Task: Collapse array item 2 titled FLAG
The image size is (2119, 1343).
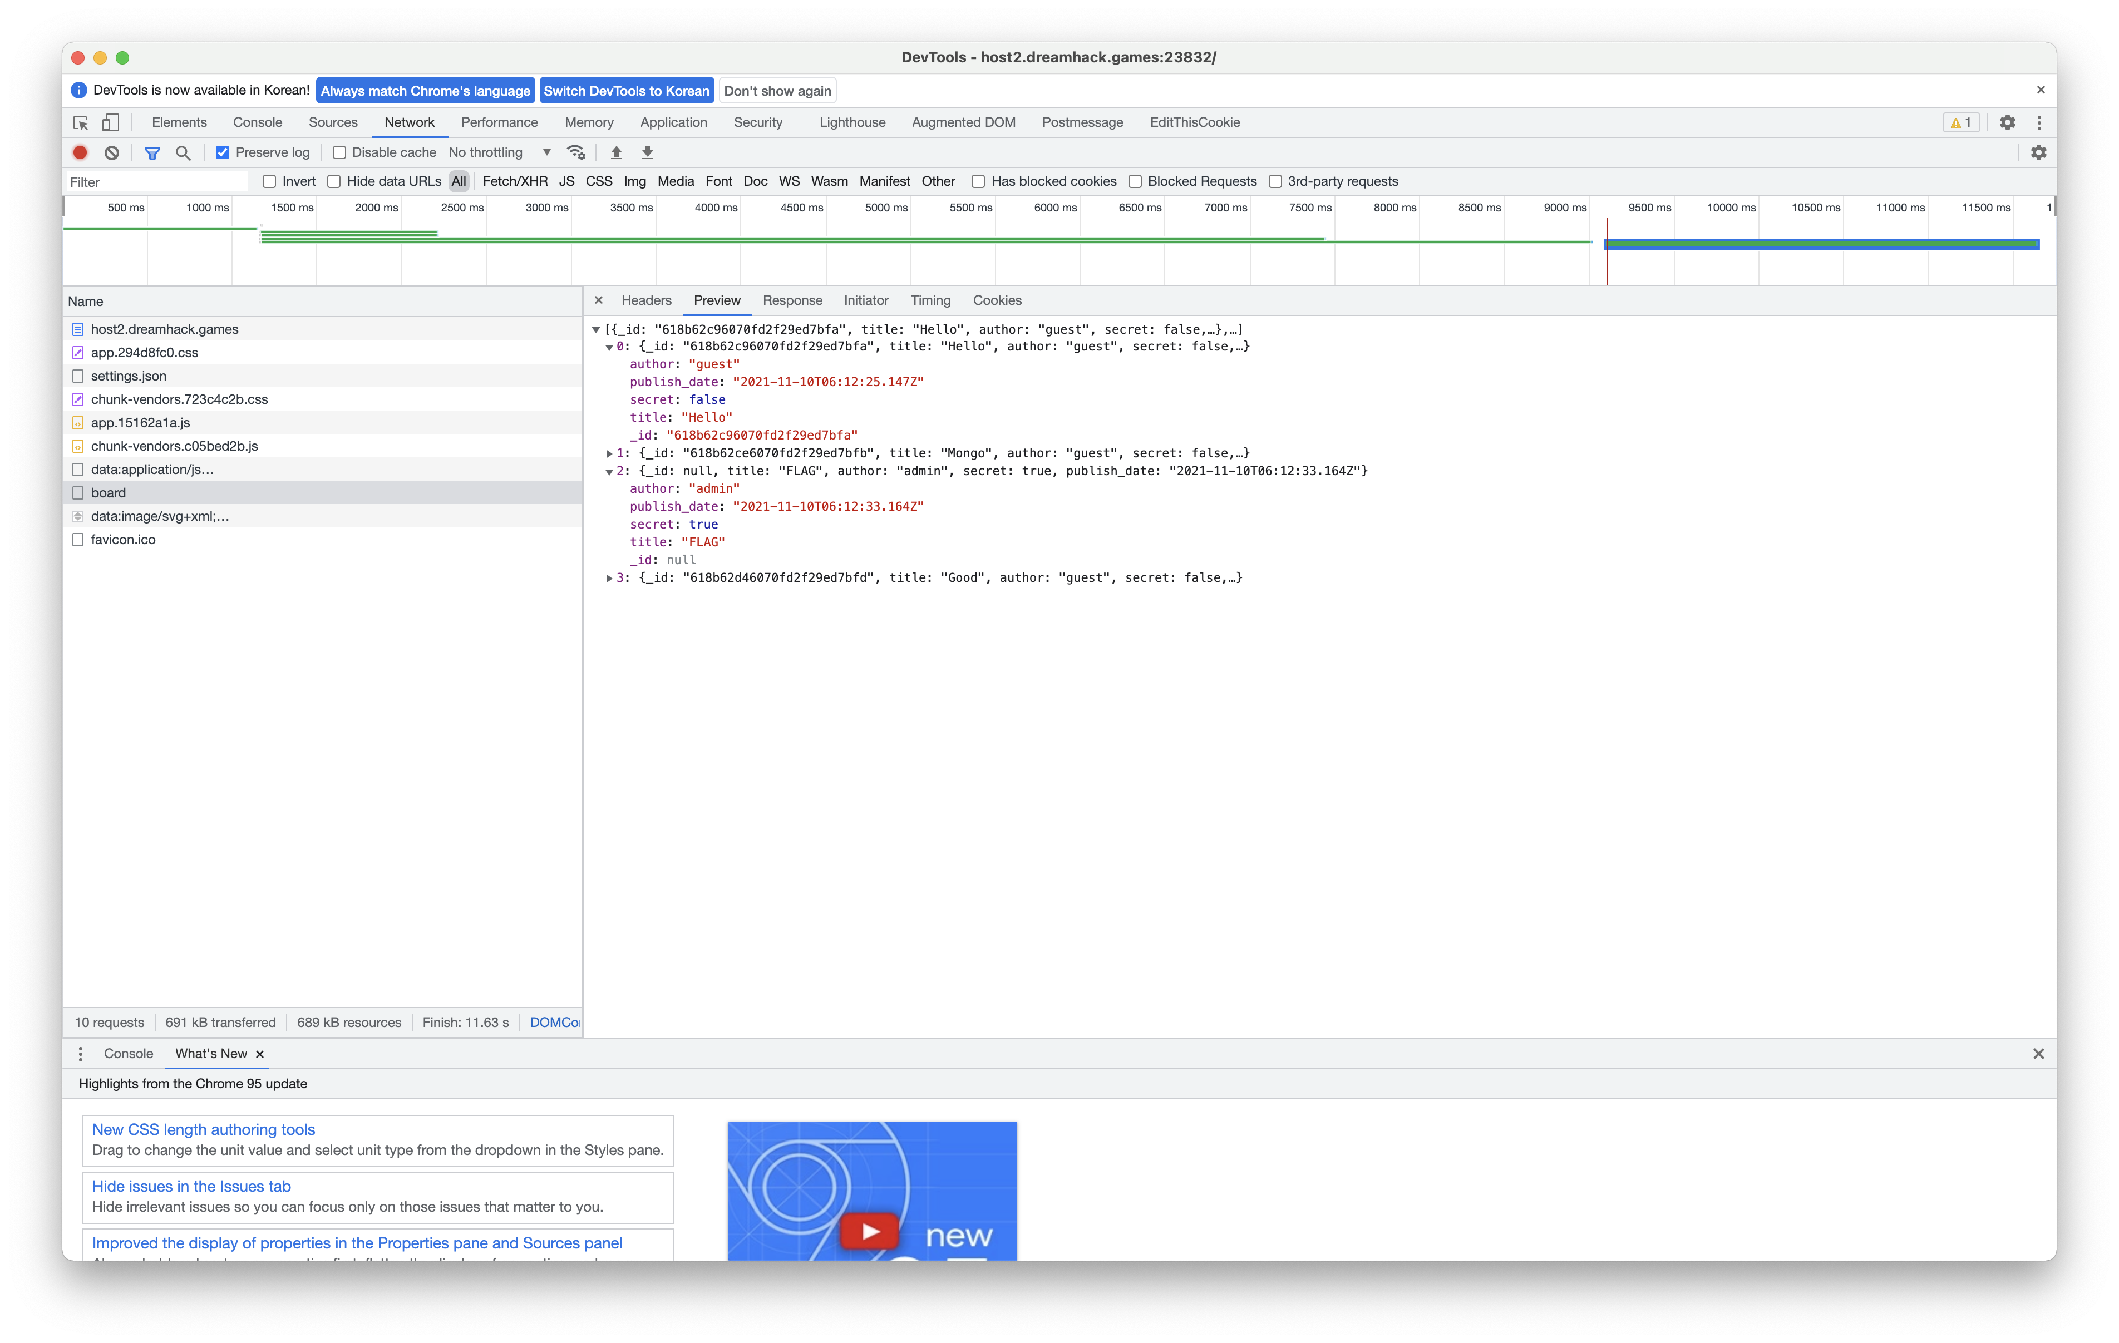Action: coord(609,472)
